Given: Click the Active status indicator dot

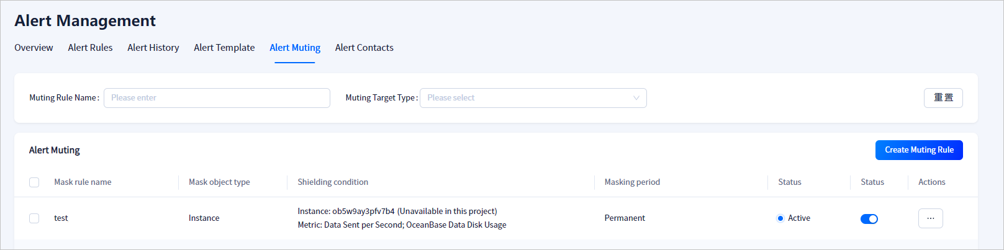Looking at the screenshot, I should [780, 218].
